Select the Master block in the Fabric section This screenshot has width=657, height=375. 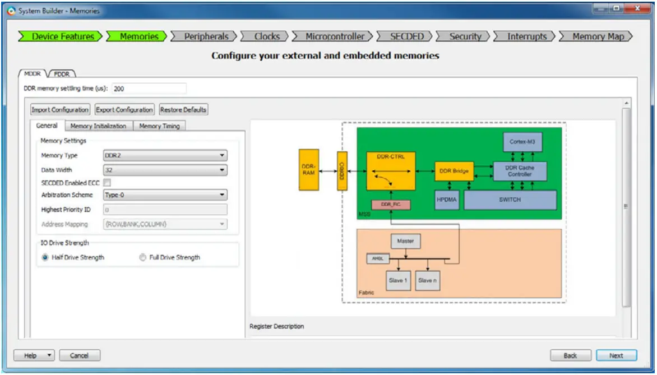pyautogui.click(x=405, y=241)
